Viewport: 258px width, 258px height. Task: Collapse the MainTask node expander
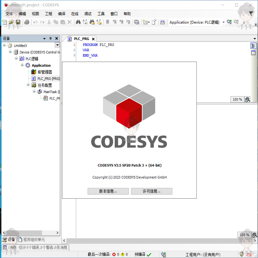pos(34,91)
